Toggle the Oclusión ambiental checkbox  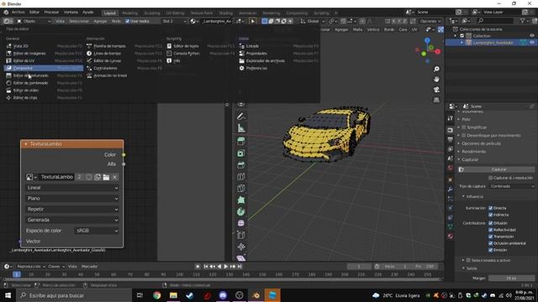point(491,243)
